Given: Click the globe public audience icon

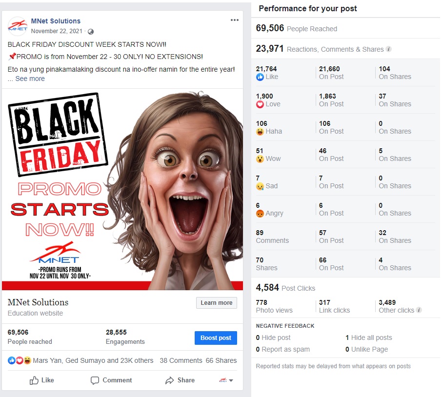Looking at the screenshot, I should (x=91, y=32).
